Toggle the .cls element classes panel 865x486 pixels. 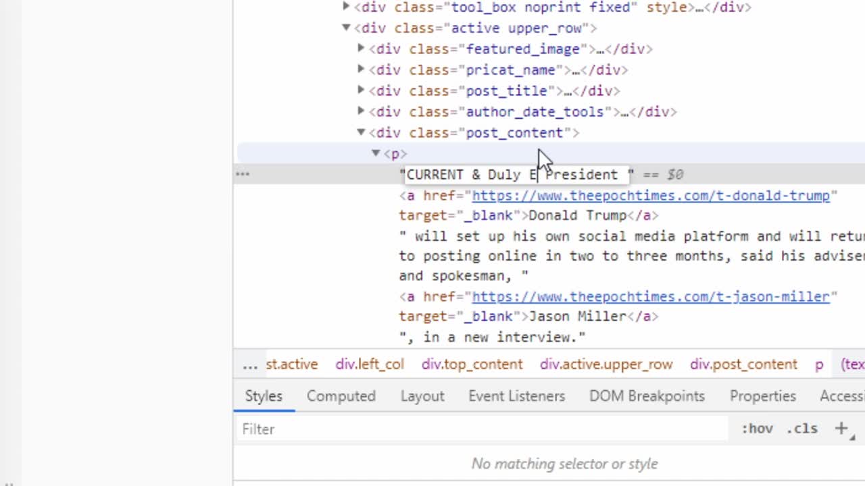pos(802,429)
